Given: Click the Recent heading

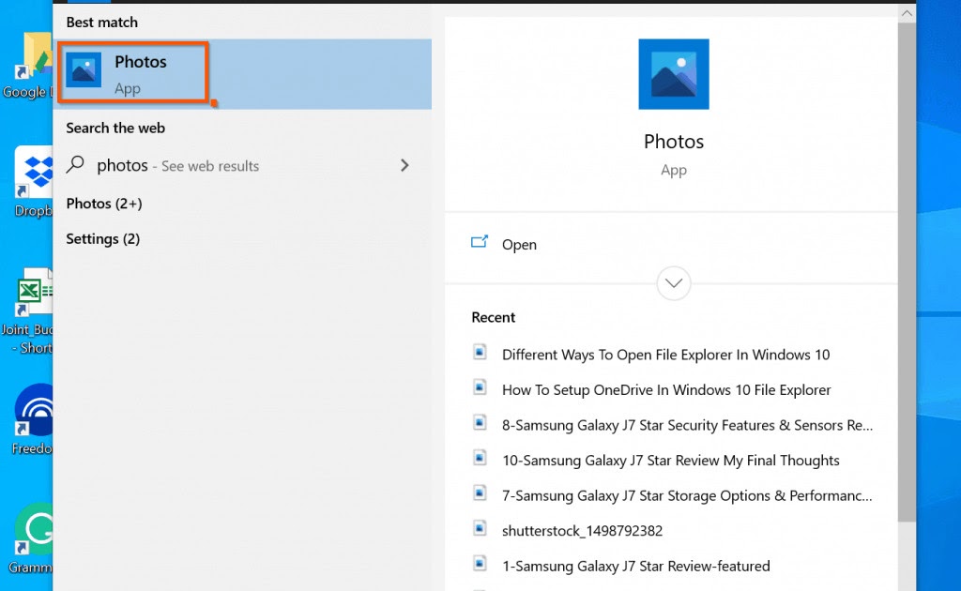Looking at the screenshot, I should pos(494,317).
